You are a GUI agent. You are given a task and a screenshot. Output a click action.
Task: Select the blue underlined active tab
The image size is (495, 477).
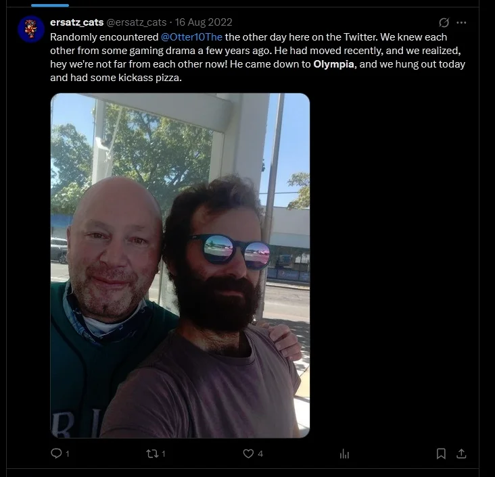point(50,5)
